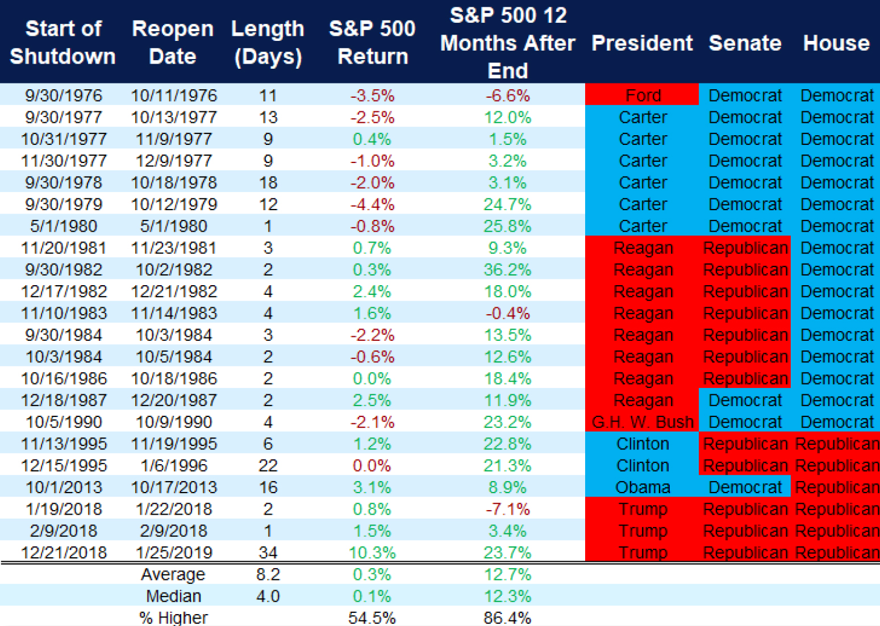Screen dimensions: 880x626
Task: Select the G.H. W. Bush cell
Action: click(643, 422)
